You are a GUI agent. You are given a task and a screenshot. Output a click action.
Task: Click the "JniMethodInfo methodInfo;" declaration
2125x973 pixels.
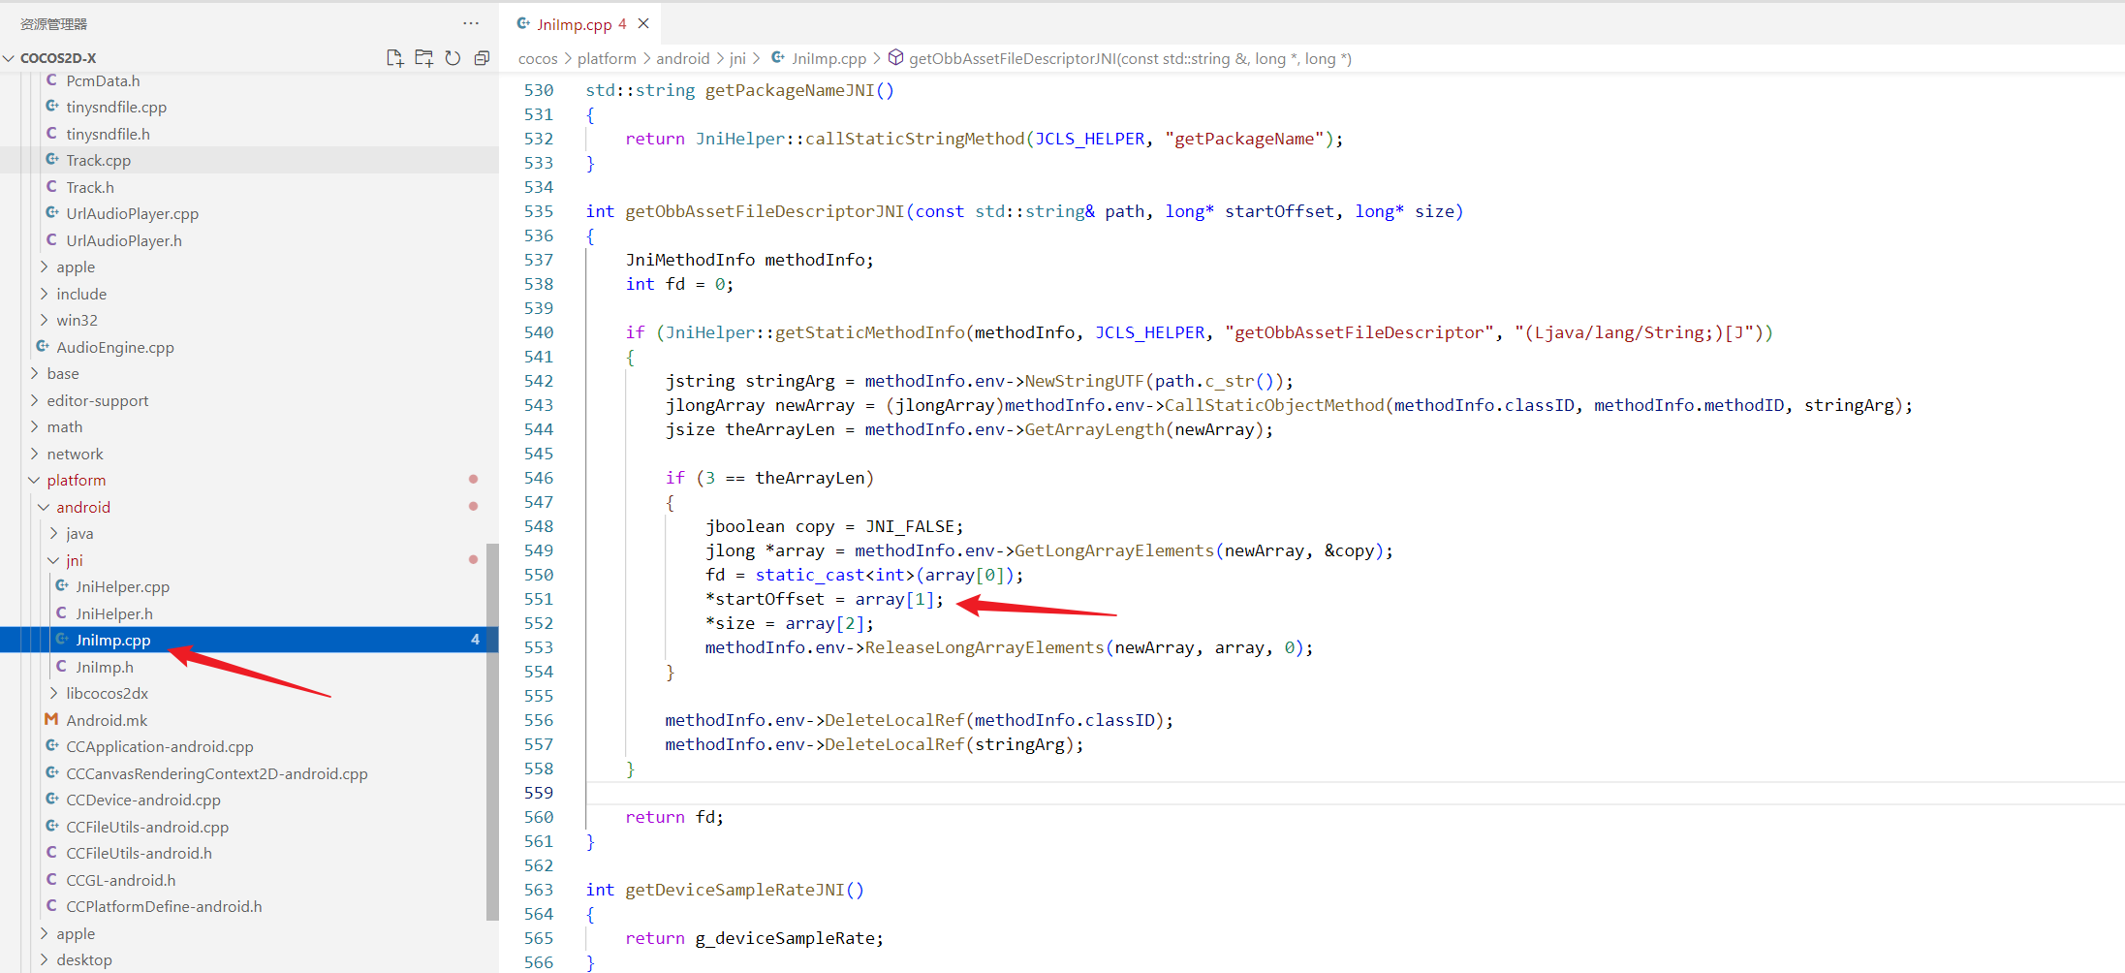tap(749, 260)
